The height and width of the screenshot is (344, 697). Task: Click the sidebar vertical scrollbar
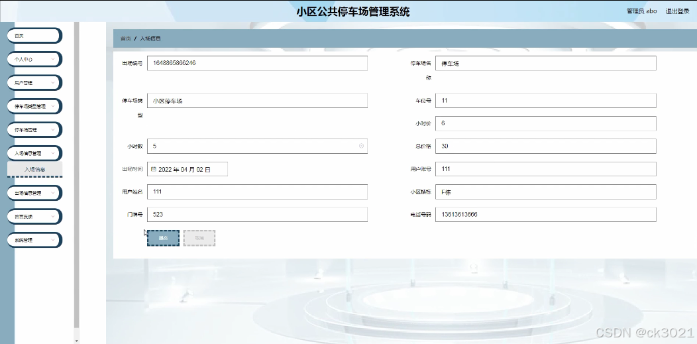pos(76,176)
